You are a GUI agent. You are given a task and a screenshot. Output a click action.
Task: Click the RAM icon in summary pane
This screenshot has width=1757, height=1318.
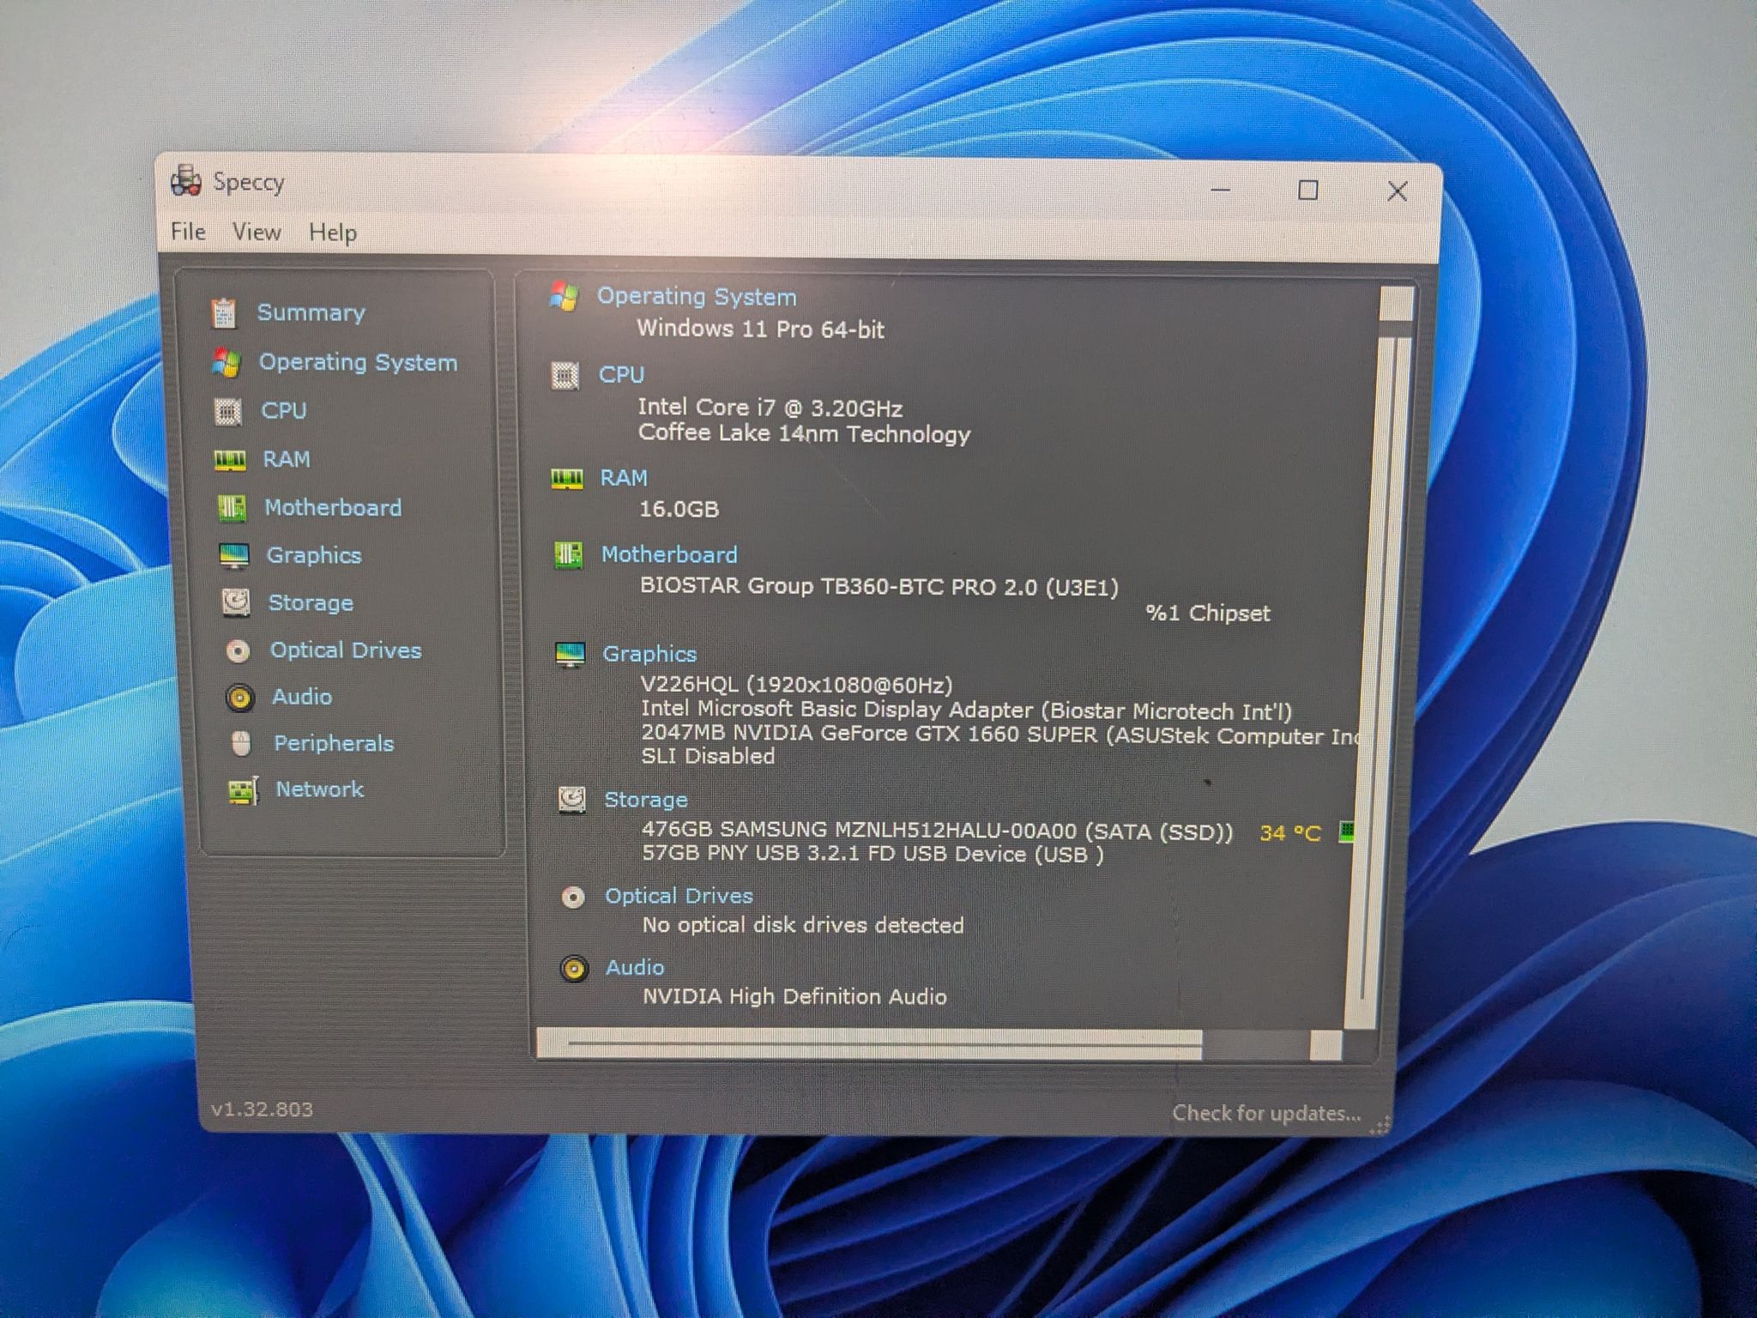click(567, 479)
